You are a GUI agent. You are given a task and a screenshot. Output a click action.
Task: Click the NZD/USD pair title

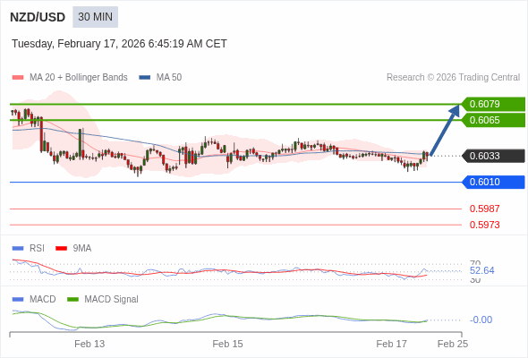click(x=38, y=17)
